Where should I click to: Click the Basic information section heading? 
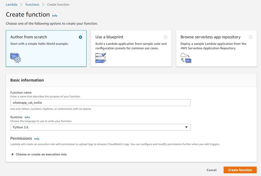27,80
